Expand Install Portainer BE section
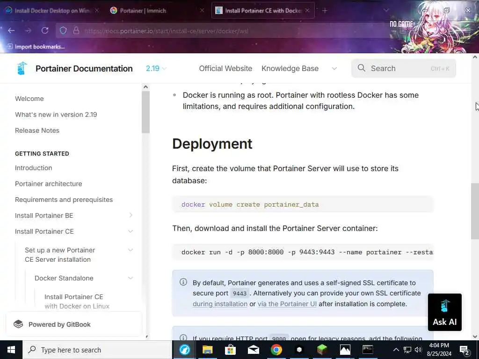 (x=131, y=215)
